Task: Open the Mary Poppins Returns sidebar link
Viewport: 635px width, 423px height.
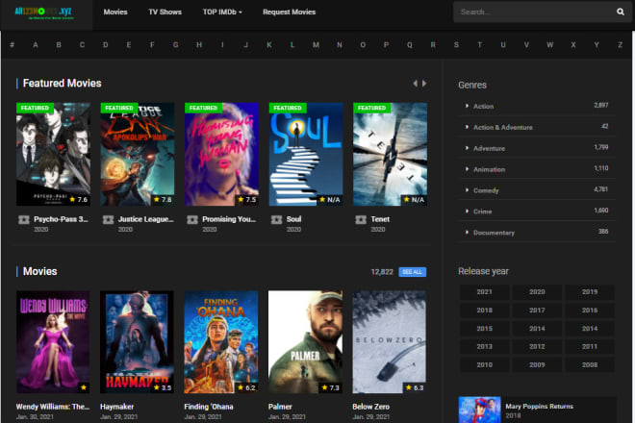Action: point(539,406)
